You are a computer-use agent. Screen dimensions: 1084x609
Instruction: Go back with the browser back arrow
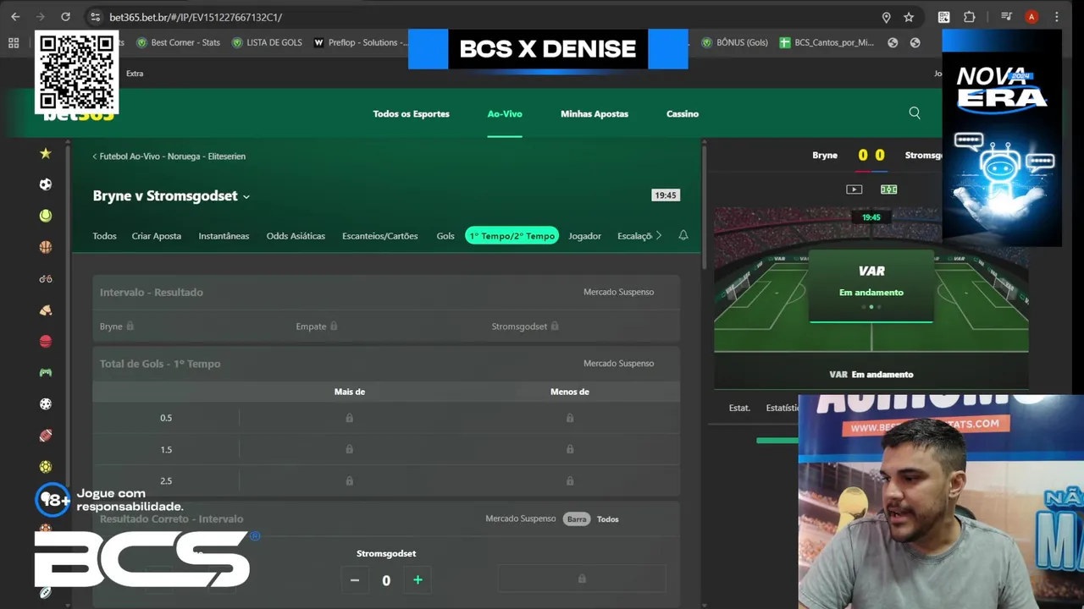point(15,17)
